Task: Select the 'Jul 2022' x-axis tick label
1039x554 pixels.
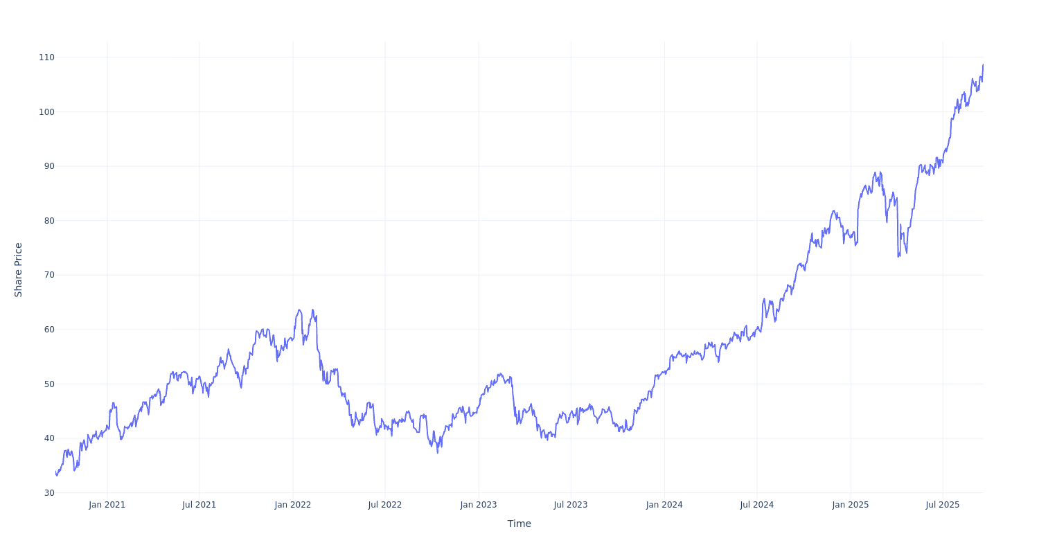Action: [x=385, y=505]
